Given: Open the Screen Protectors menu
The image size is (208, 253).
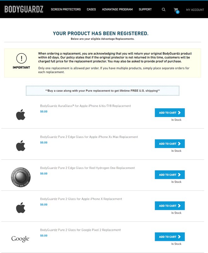Looking at the screenshot, I should pos(66,9).
